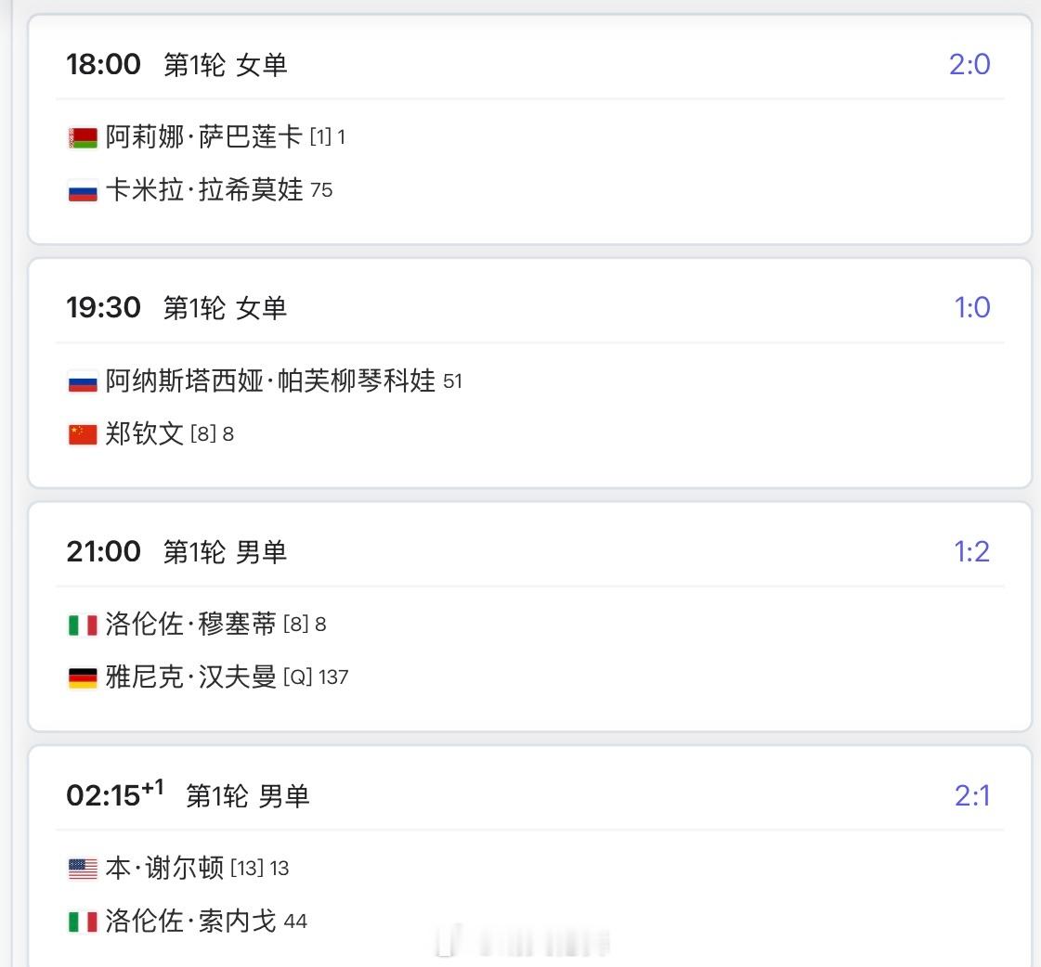Select the China flag beside 郑钦文

(83, 434)
